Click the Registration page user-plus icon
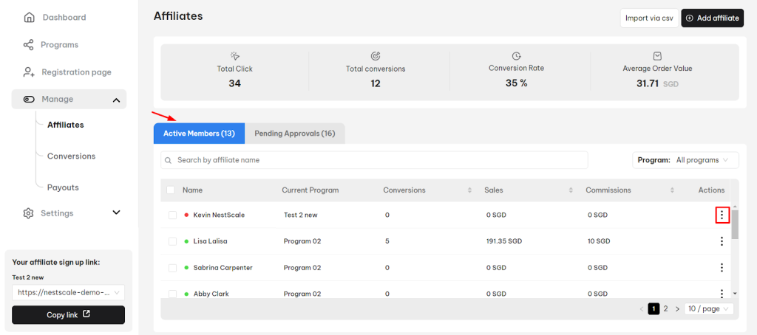This screenshot has height=335, width=757. (x=29, y=72)
